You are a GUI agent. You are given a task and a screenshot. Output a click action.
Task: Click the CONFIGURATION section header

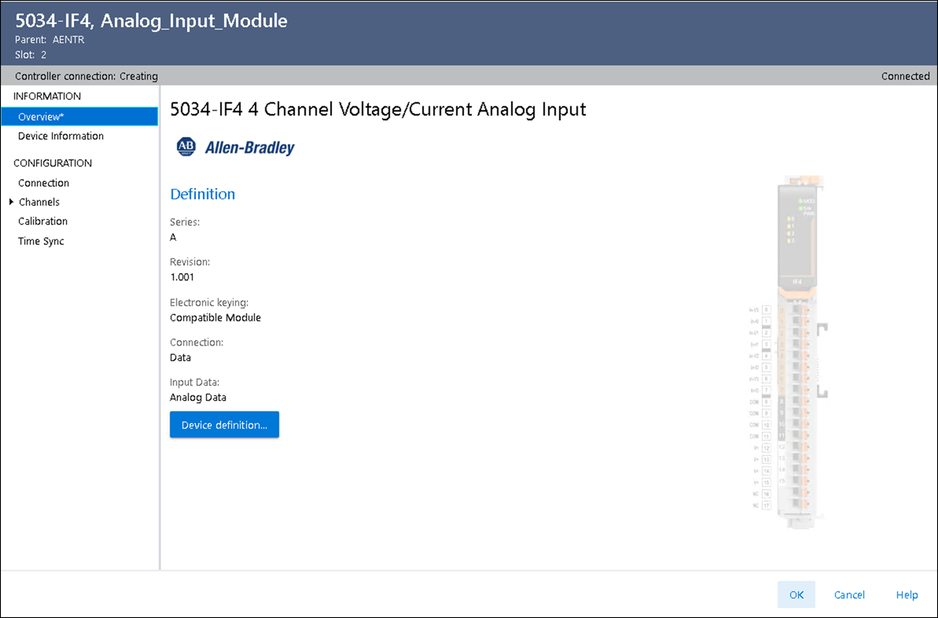tap(52, 163)
